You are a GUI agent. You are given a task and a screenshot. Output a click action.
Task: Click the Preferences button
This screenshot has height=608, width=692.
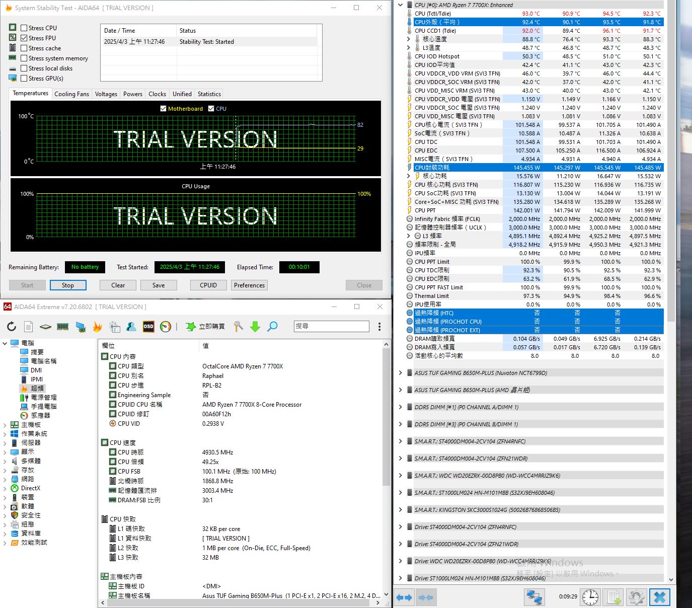pos(249,285)
